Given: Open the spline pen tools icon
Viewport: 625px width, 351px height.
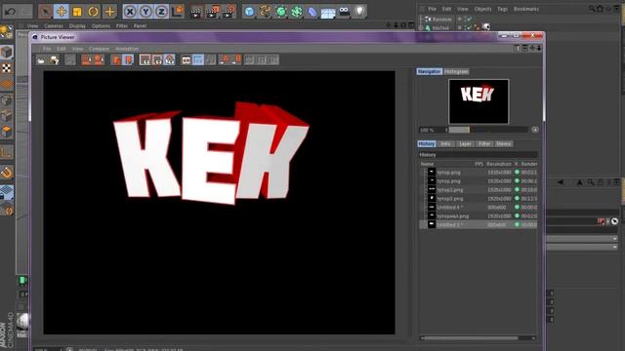Looking at the screenshot, I should tap(265, 12).
